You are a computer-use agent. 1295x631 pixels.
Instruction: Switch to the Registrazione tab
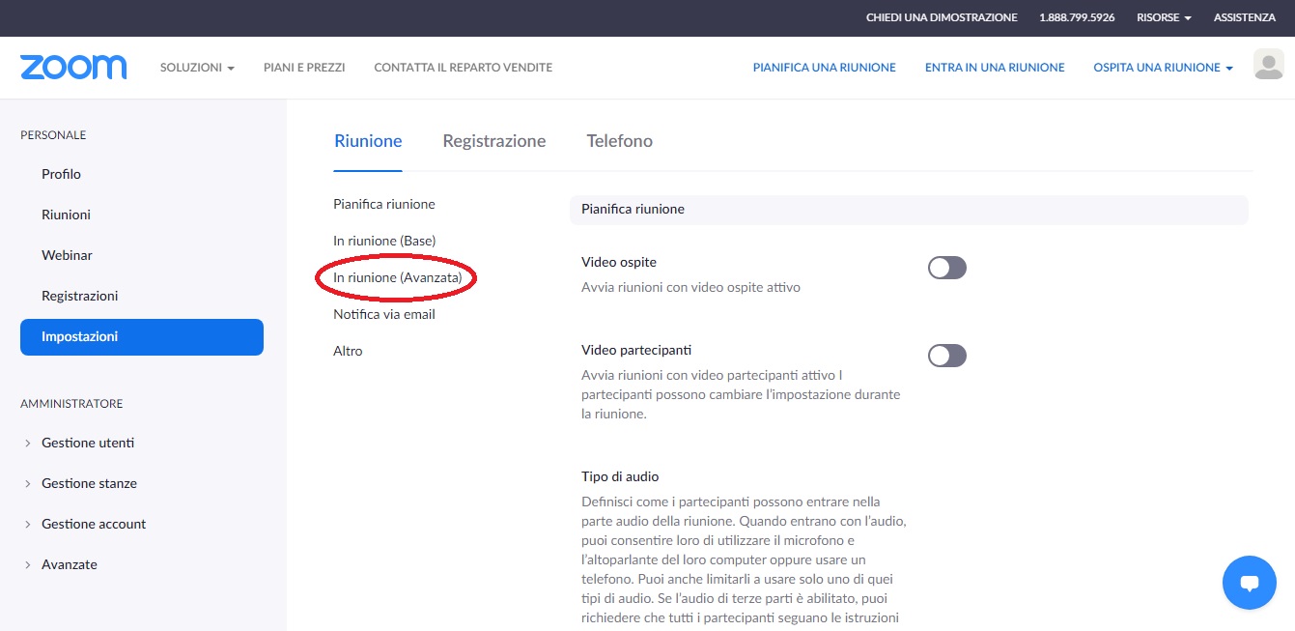(493, 141)
